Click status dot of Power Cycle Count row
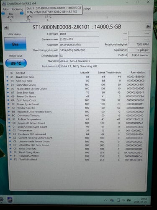The image size is (157, 210). pos(9,104)
